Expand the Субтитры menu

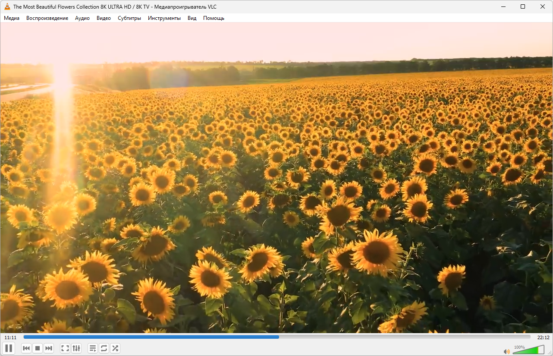(129, 18)
